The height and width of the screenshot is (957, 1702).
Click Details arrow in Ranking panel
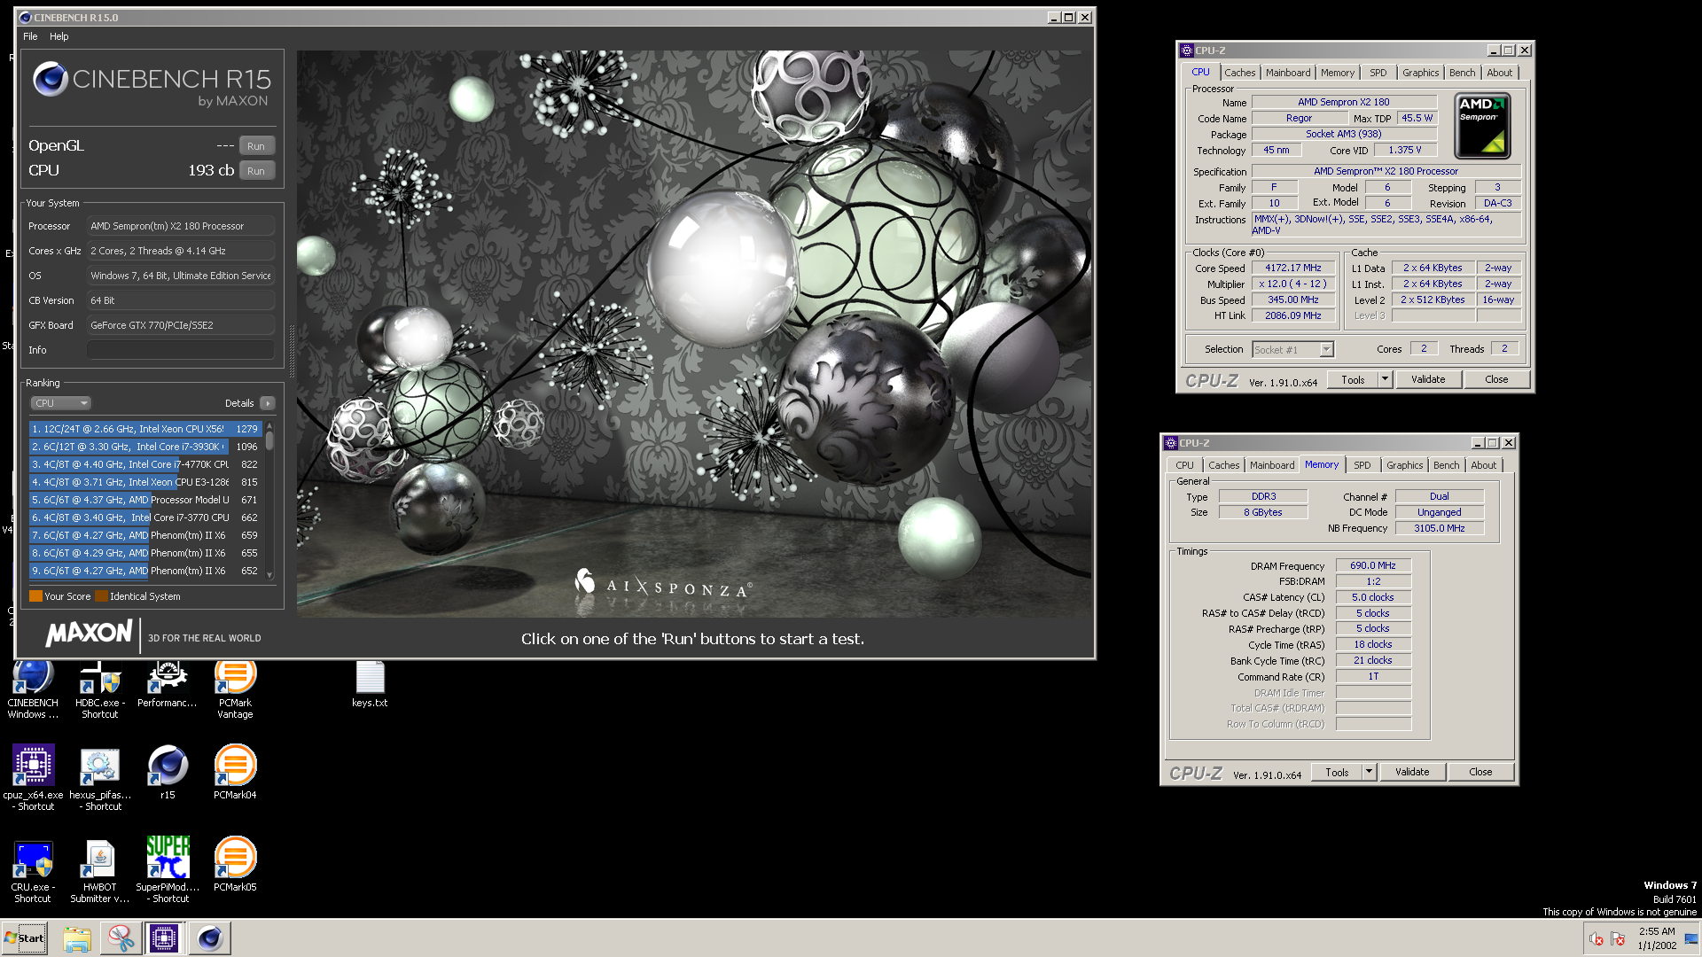tap(267, 403)
